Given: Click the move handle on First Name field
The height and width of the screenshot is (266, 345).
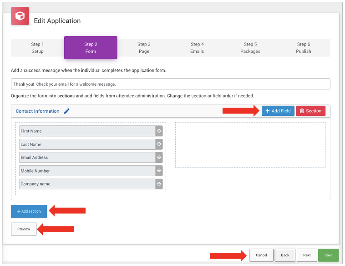Looking at the screenshot, I should click(x=159, y=131).
